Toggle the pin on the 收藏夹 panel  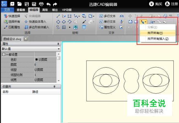coord(54,87)
